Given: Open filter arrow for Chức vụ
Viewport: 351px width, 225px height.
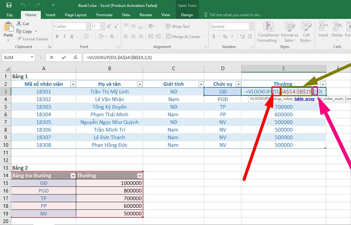Looking at the screenshot, I should tap(238, 85).
